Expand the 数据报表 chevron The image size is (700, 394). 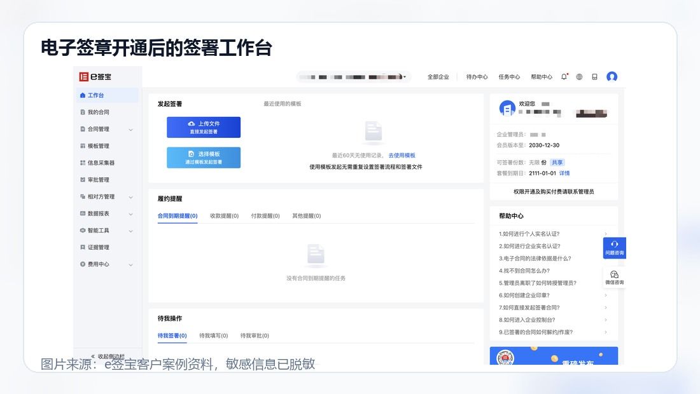[131, 214]
